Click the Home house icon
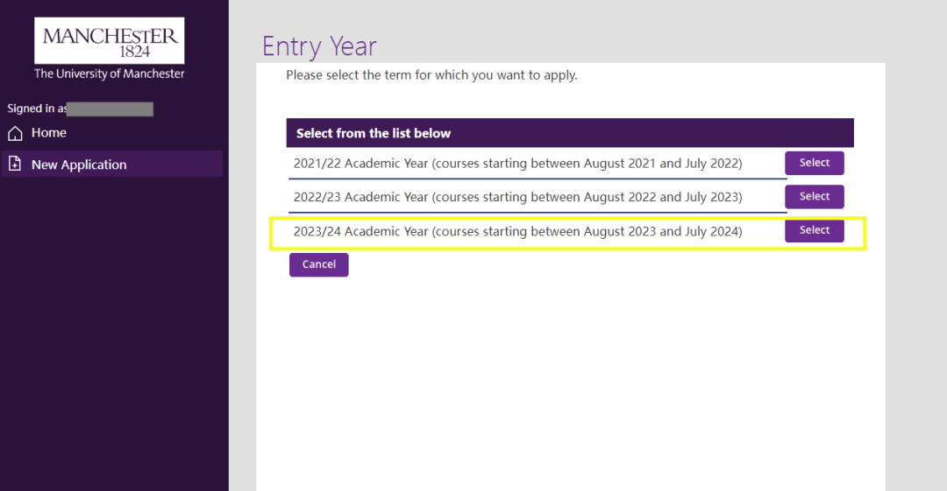The width and height of the screenshot is (947, 491). tap(15, 133)
